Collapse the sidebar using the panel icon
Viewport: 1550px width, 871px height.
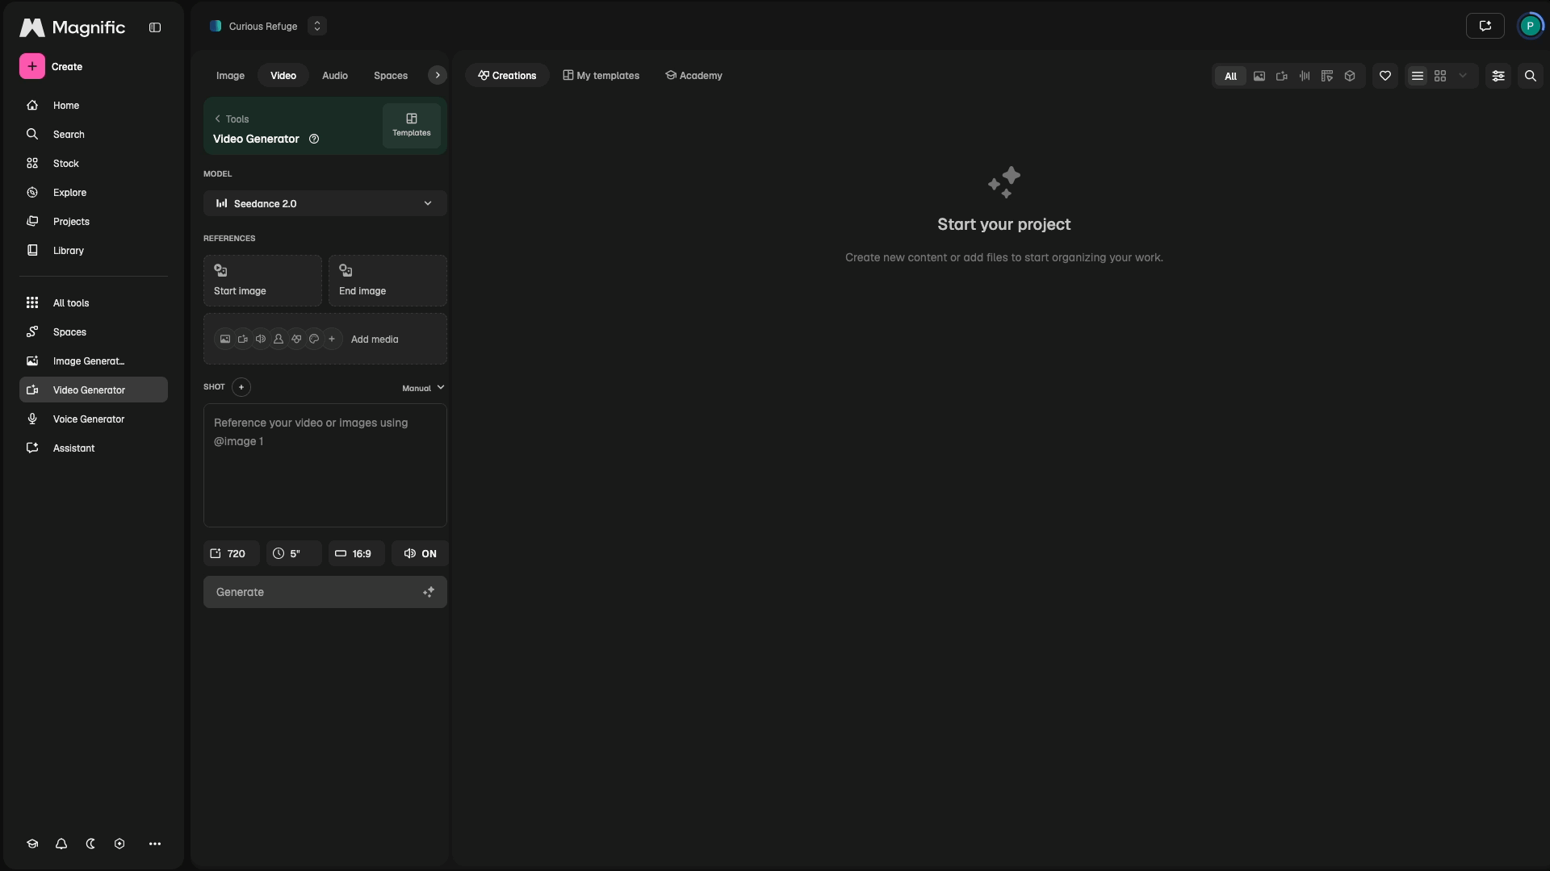click(155, 27)
